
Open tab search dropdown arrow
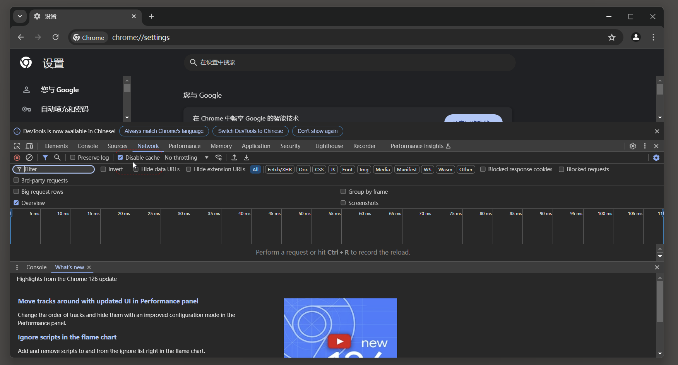pyautogui.click(x=20, y=16)
